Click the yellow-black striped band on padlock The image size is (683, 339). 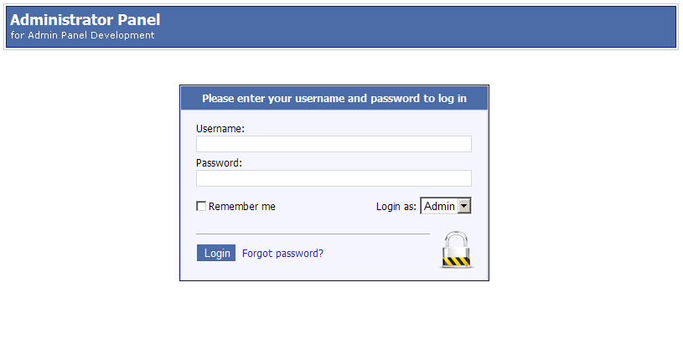[457, 260]
